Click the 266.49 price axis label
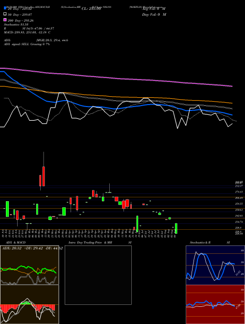 pyautogui.click(x=240, y=198)
